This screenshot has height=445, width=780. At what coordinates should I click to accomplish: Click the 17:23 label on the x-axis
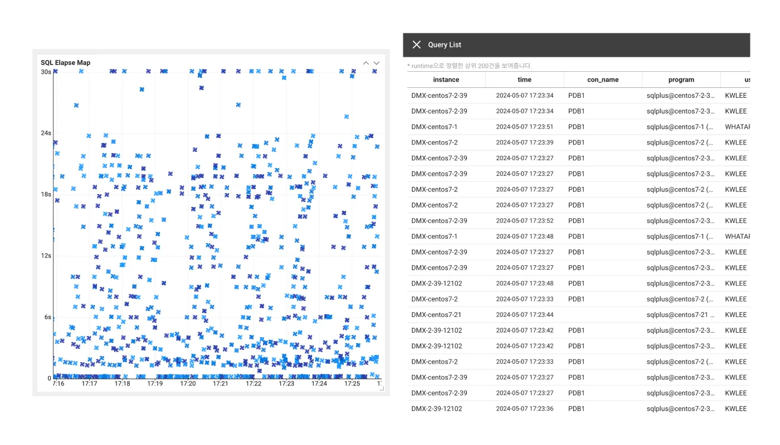coord(287,384)
